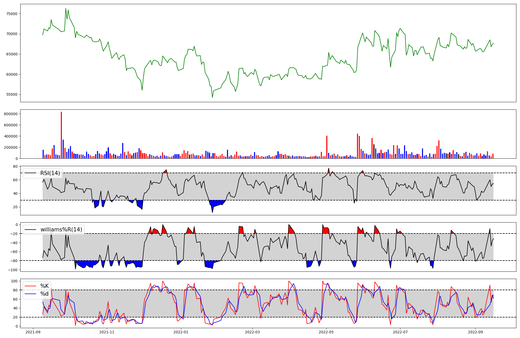
Task: Click the 100 label on stochastic axis
Action: click(x=14, y=281)
